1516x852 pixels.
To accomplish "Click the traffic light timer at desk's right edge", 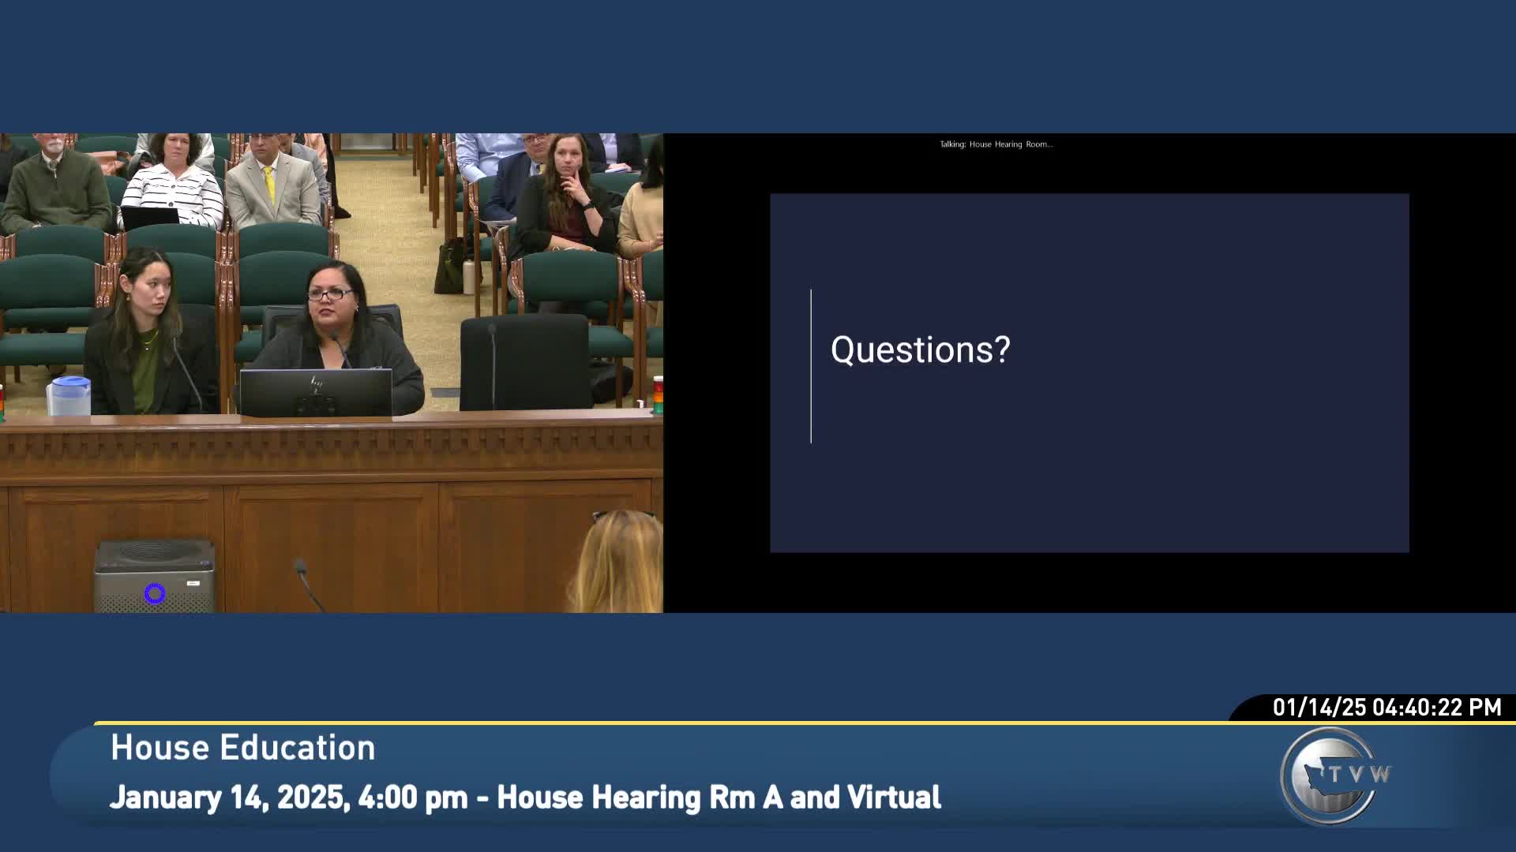I will [x=657, y=394].
